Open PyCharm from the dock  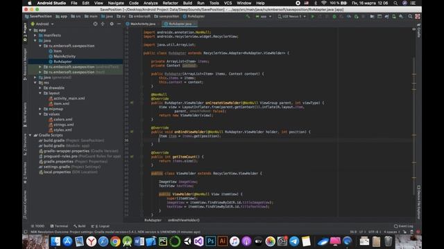(x=163, y=241)
